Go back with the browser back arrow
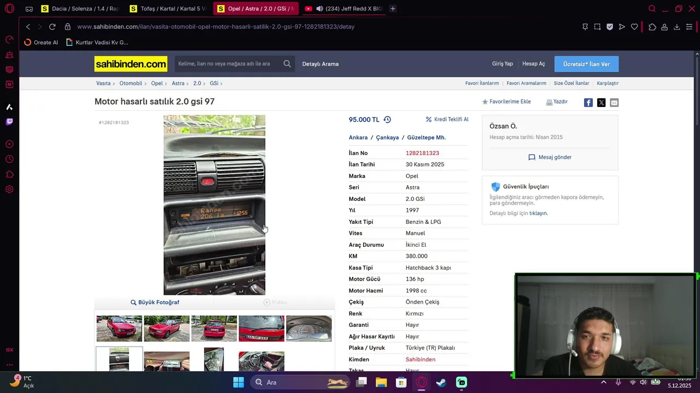The image size is (700, 393). pyautogui.click(x=28, y=27)
